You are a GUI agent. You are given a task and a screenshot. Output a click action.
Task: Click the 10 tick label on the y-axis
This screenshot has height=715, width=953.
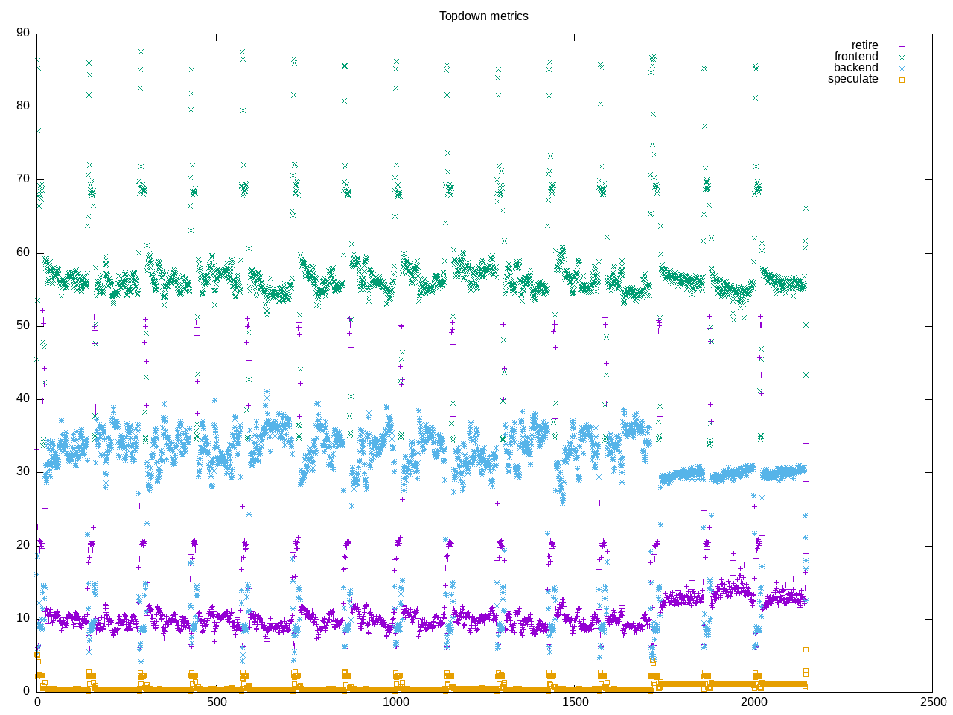coord(23,618)
